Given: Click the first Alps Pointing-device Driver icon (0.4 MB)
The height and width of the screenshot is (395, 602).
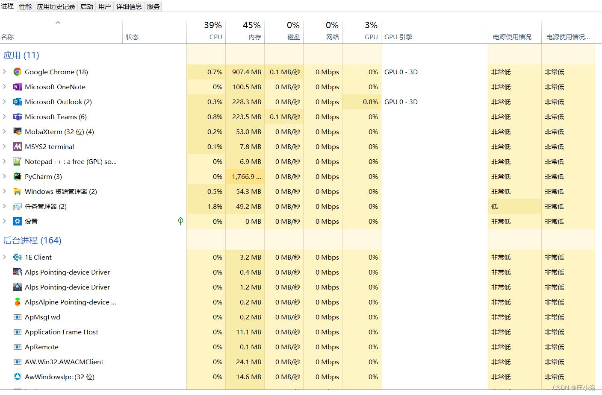Looking at the screenshot, I should pyautogui.click(x=17, y=272).
